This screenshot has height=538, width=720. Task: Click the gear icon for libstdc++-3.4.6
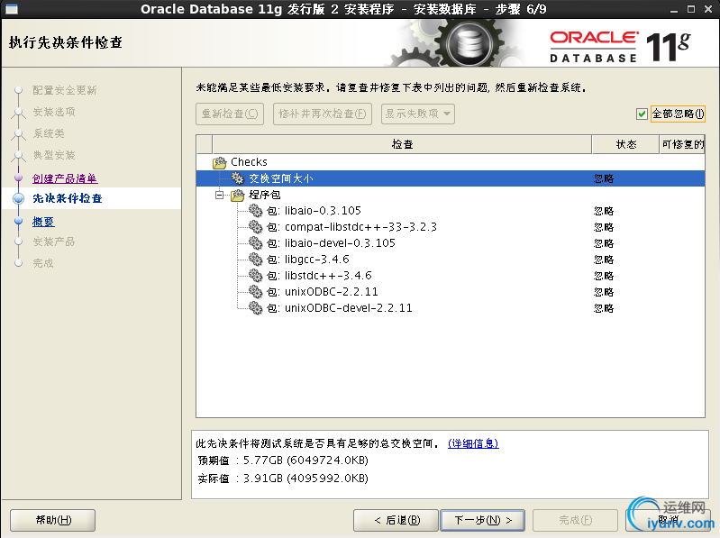tap(255, 276)
